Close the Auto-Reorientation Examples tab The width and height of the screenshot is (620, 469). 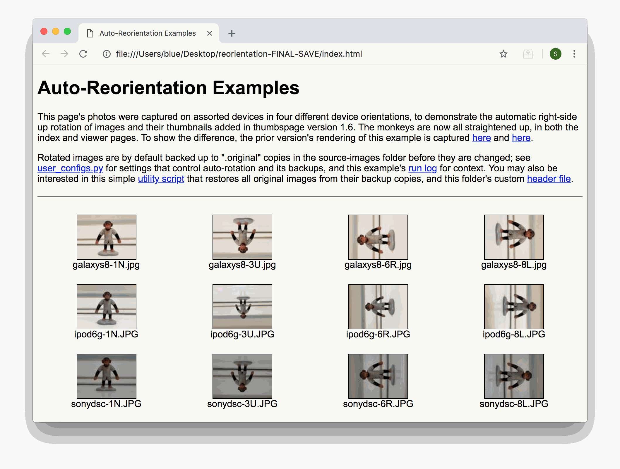(x=209, y=33)
